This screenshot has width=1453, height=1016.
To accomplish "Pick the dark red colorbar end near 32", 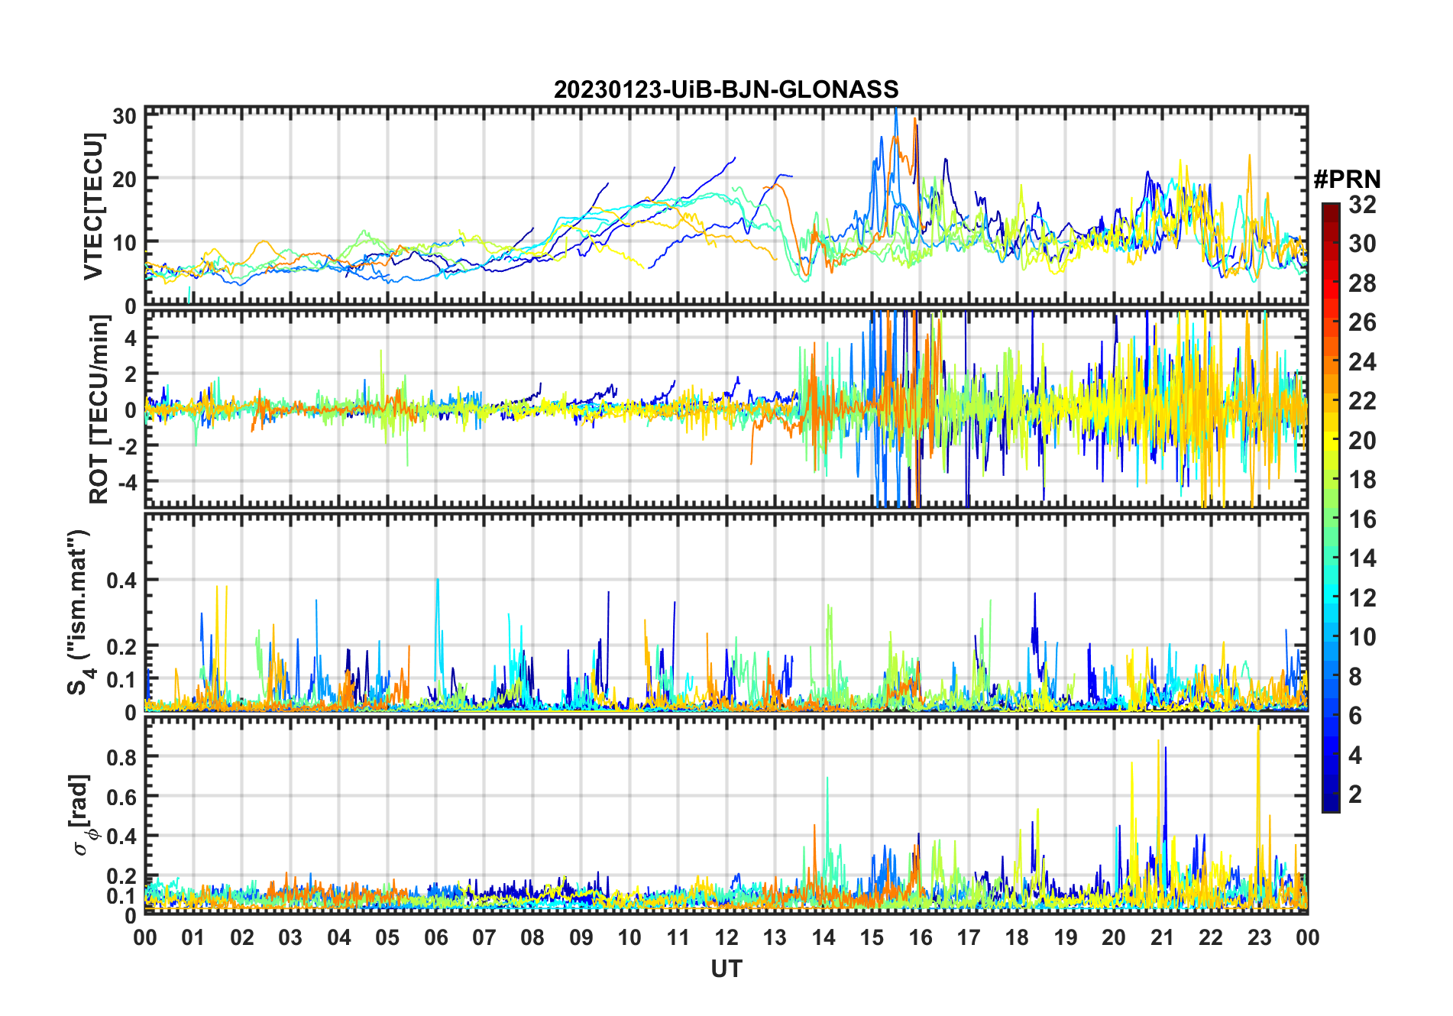I will (1330, 208).
